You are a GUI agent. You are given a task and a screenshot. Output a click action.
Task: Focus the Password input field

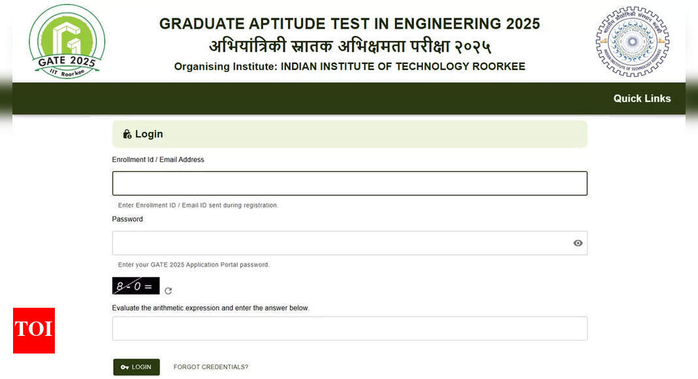[350, 243]
